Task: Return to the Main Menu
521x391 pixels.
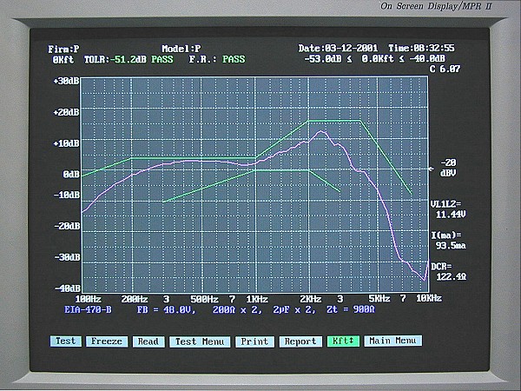Action: [x=392, y=341]
